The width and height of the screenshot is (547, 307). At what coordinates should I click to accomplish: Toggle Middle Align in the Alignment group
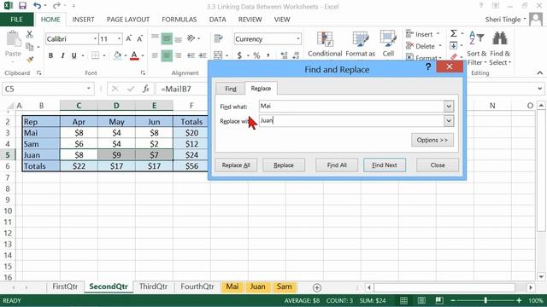(x=167, y=38)
